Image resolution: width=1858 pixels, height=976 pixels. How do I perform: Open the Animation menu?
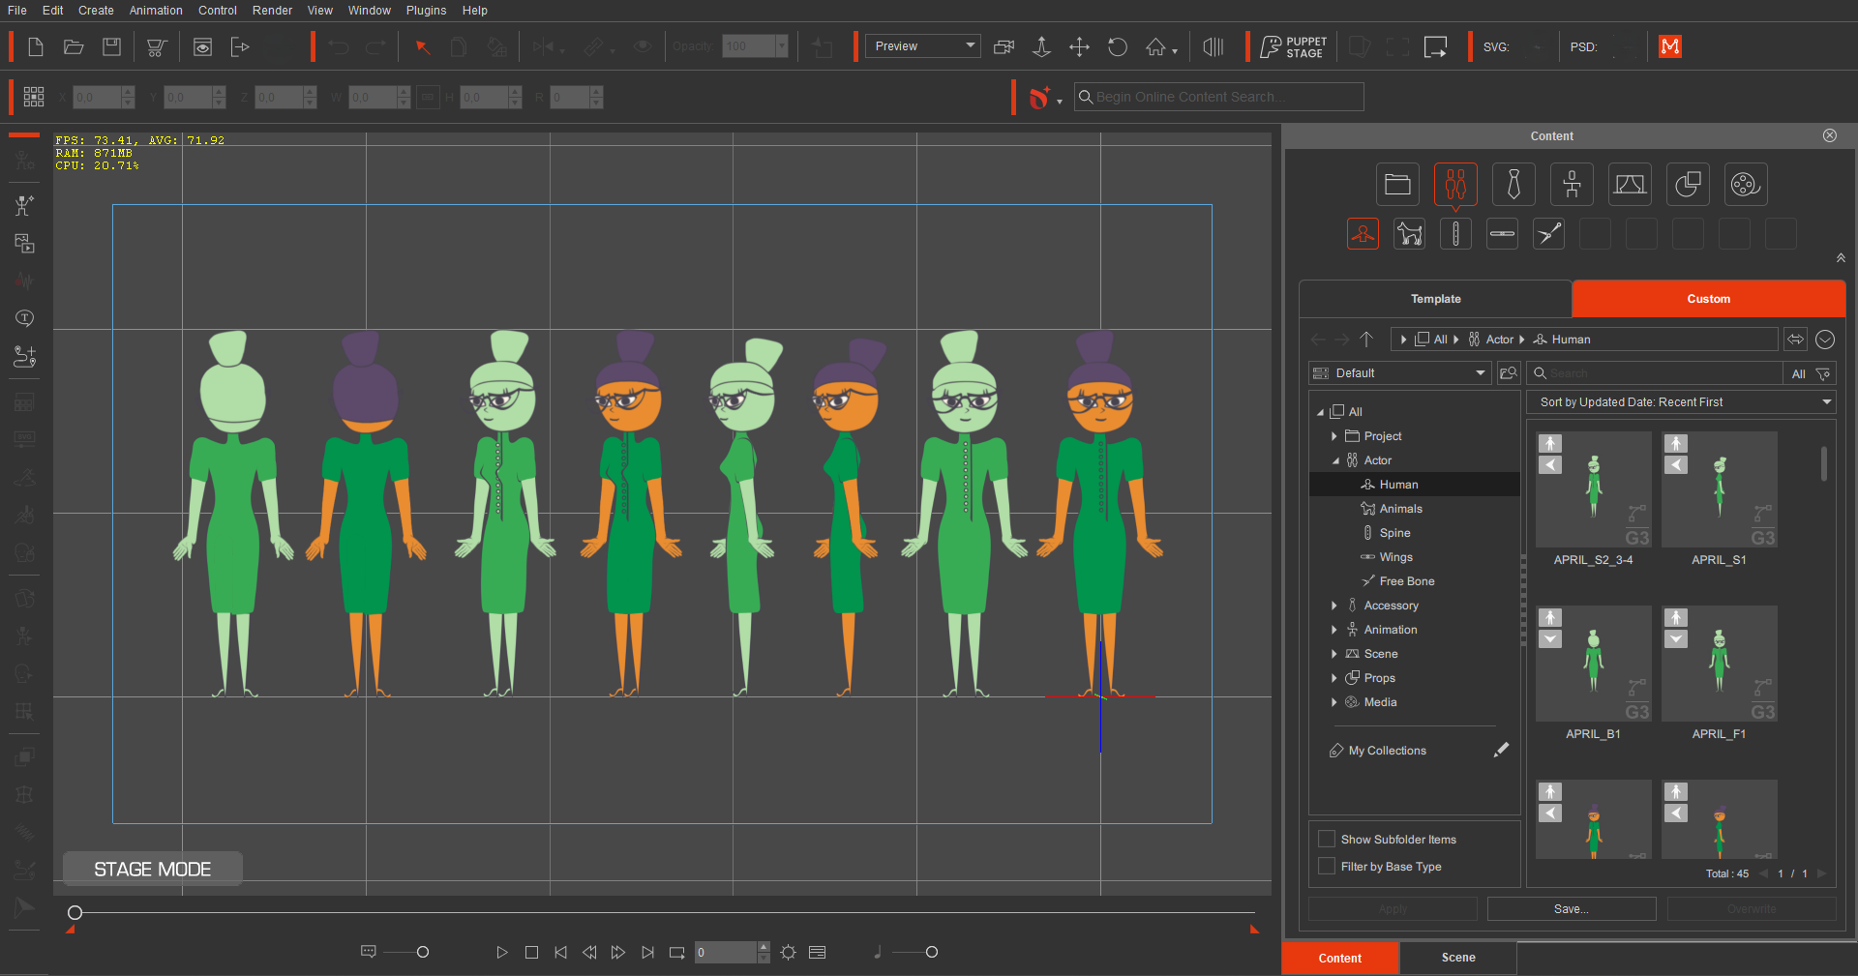tap(156, 10)
